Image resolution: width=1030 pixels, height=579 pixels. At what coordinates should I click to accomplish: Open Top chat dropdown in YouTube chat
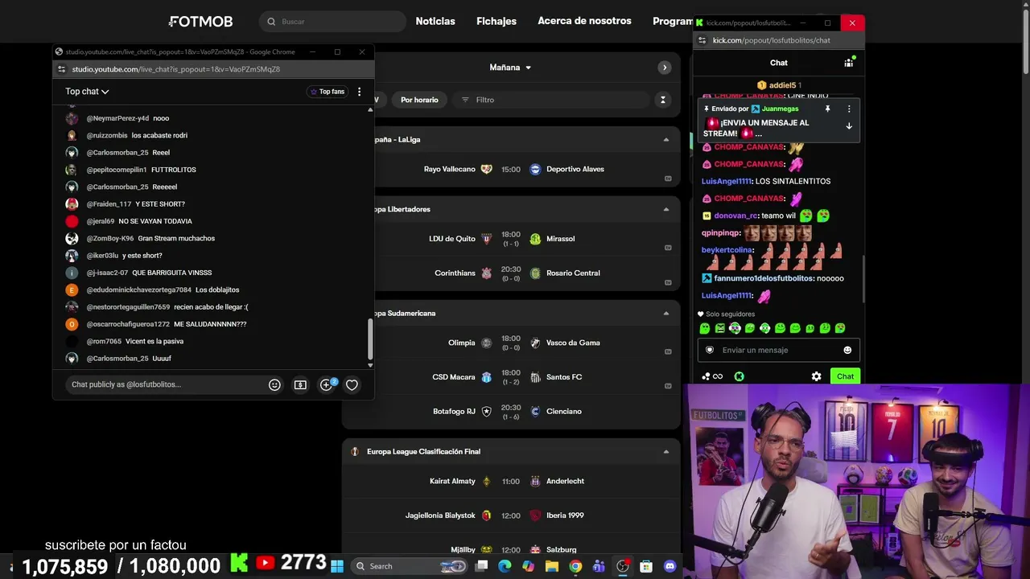tap(87, 92)
